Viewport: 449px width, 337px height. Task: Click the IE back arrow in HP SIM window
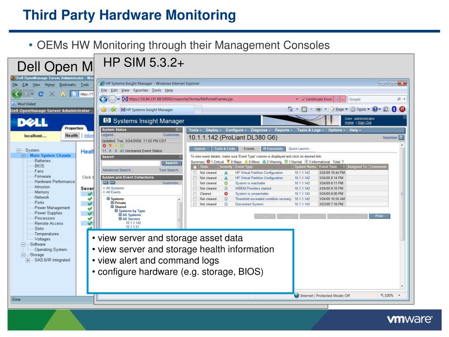103,99
